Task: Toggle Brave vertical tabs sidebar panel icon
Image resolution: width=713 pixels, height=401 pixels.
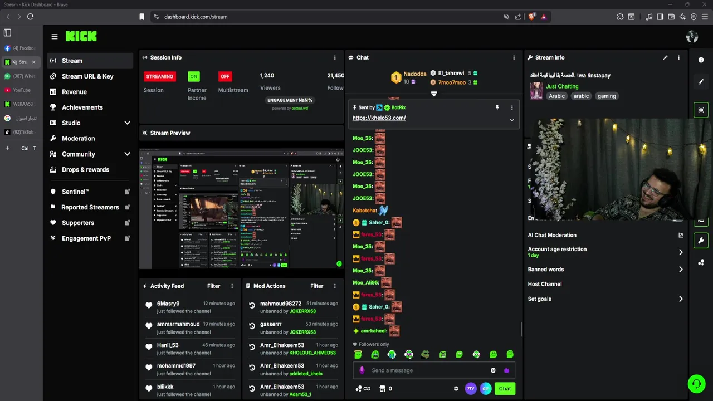Action: (x=7, y=33)
